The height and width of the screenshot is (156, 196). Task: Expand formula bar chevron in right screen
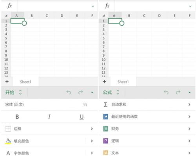[x=190, y=6]
